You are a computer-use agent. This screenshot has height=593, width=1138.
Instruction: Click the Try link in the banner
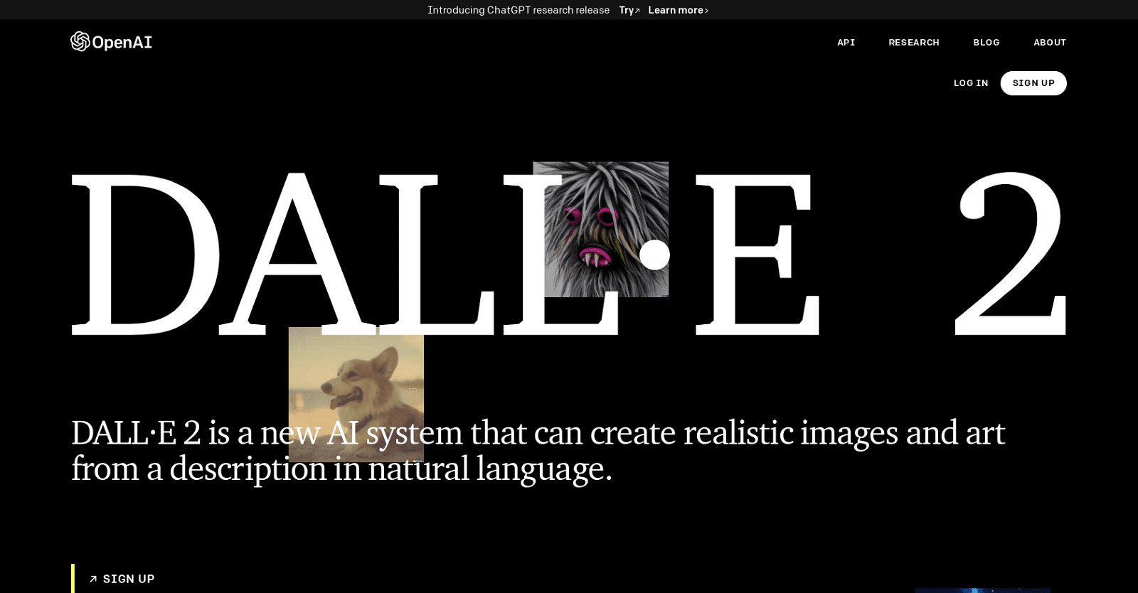626,10
